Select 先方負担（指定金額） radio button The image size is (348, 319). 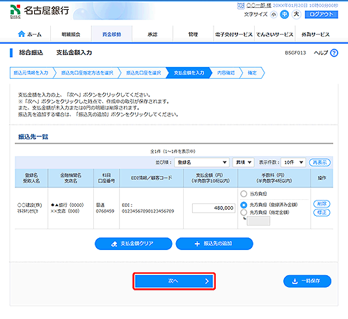coord(244,212)
